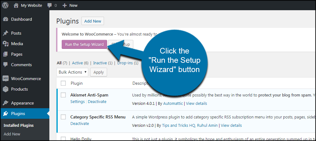This screenshot has height=141, width=316.
Task: Click the WooCommerce Woo icon
Action: 6,79
